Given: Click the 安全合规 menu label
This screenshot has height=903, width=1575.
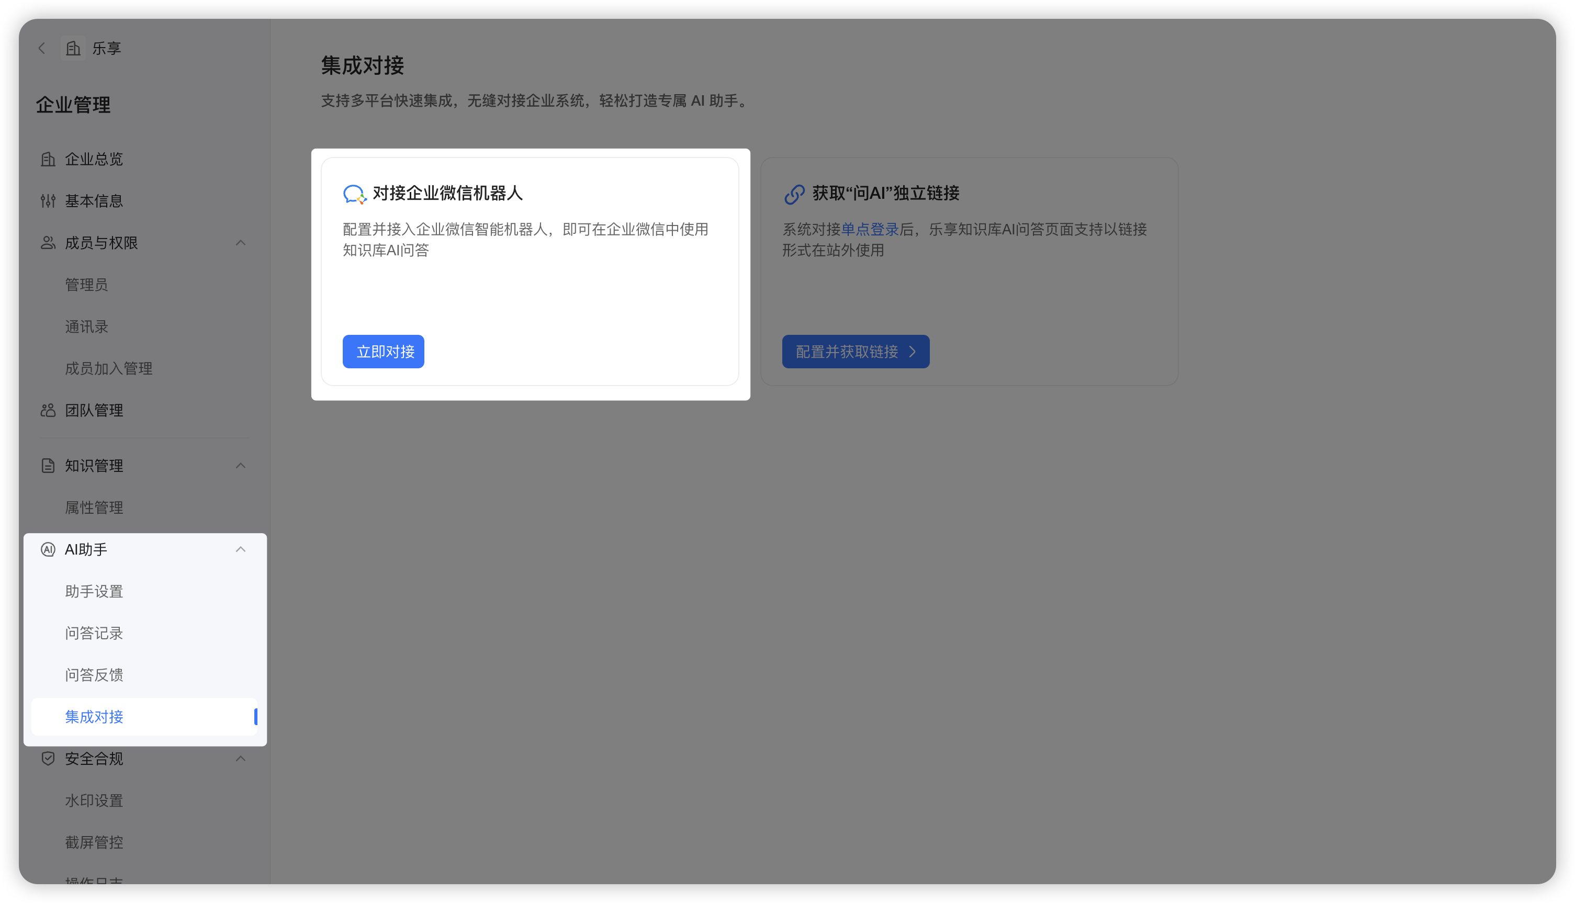Looking at the screenshot, I should tap(94, 759).
